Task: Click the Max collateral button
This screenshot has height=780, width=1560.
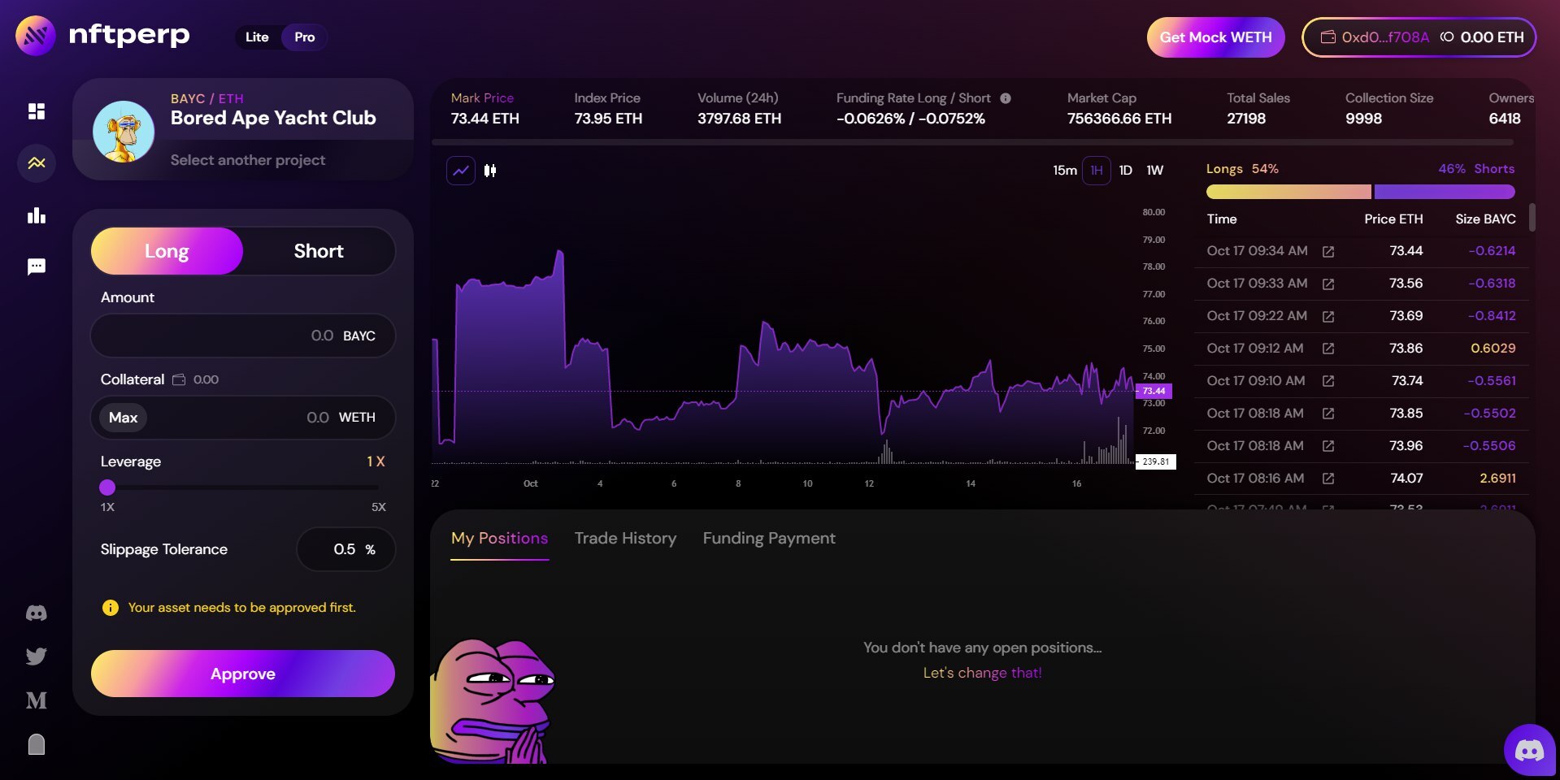Action: coord(124,418)
